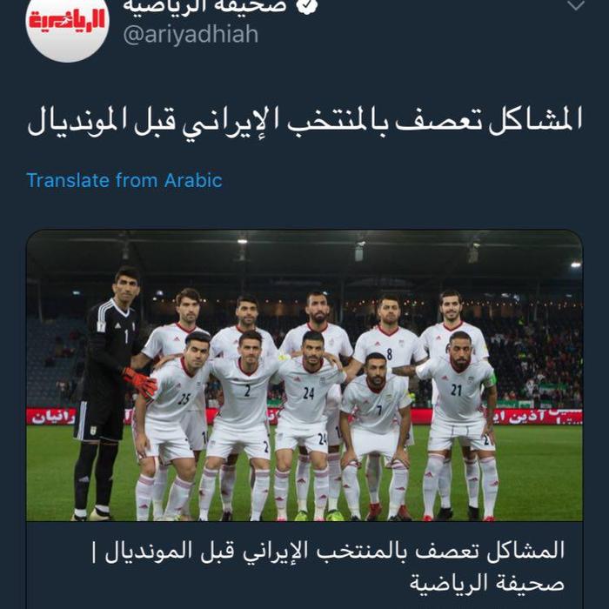Viewport: 609px width, 609px height.
Task: Click player number 24 in the photo
Action: click(310, 425)
